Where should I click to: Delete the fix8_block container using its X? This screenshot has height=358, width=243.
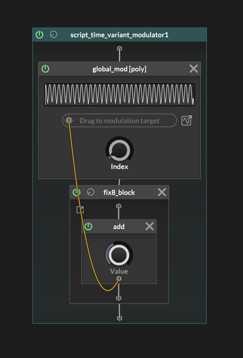point(162,192)
